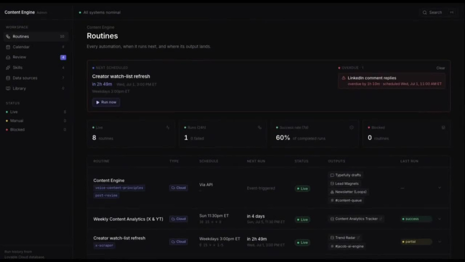The image size is (465, 262).
Task: Click Clear in the overdue panel
Action: click(440, 68)
